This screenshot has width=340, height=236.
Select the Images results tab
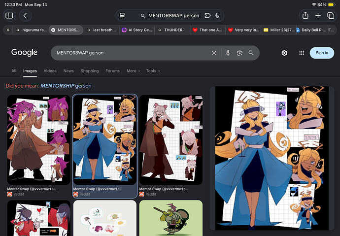[x=30, y=71]
